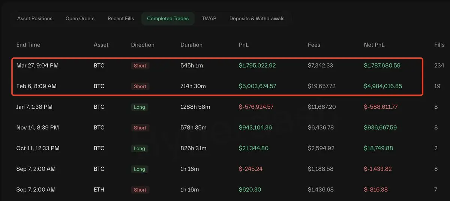The height and width of the screenshot is (201, 450).
Task: Click the $5,003,674.57 PnL value
Action: pyautogui.click(x=257, y=86)
